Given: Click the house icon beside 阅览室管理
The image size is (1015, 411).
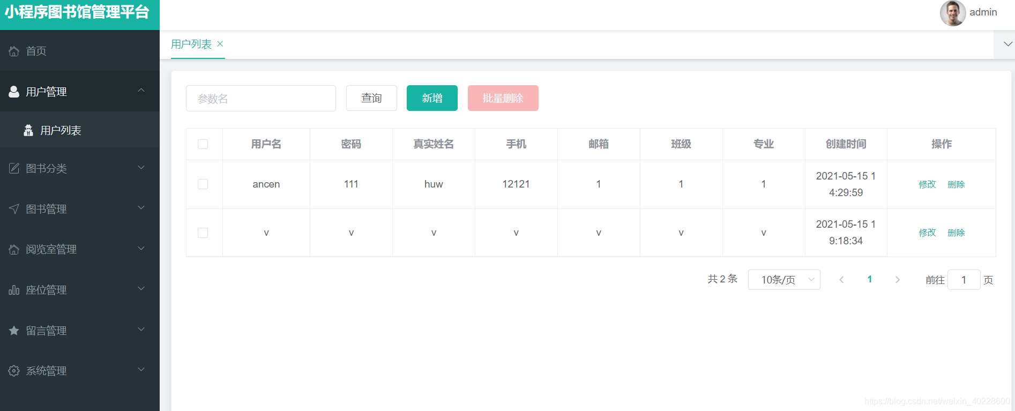Looking at the screenshot, I should tap(14, 249).
